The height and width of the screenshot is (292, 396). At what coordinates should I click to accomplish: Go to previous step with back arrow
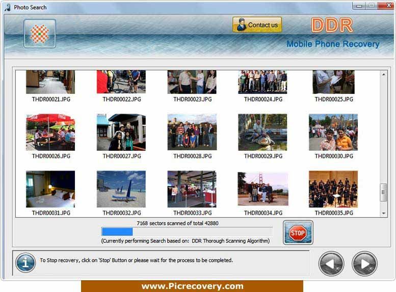click(x=331, y=263)
